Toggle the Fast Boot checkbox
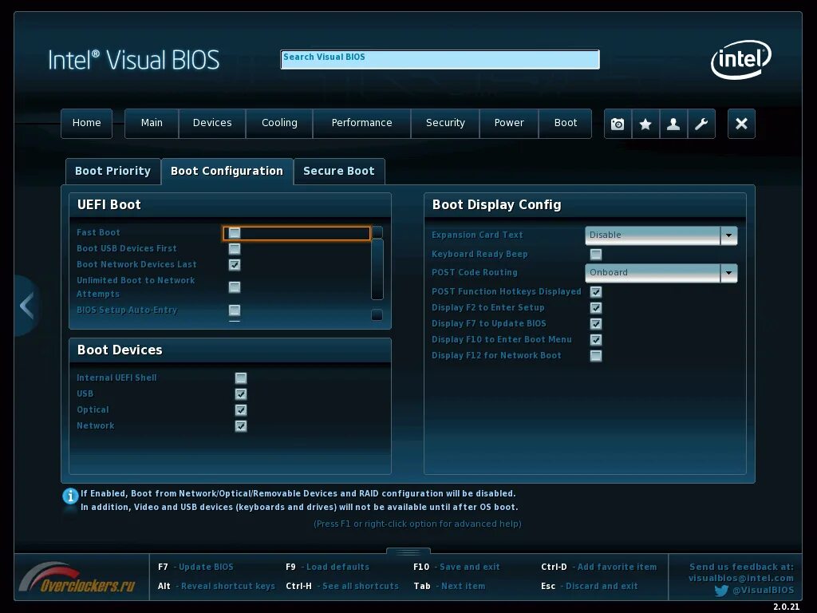The image size is (817, 613). [235, 233]
